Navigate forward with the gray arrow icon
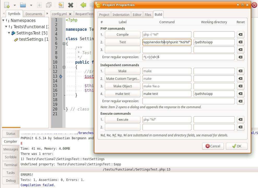 (x=92, y=5)
